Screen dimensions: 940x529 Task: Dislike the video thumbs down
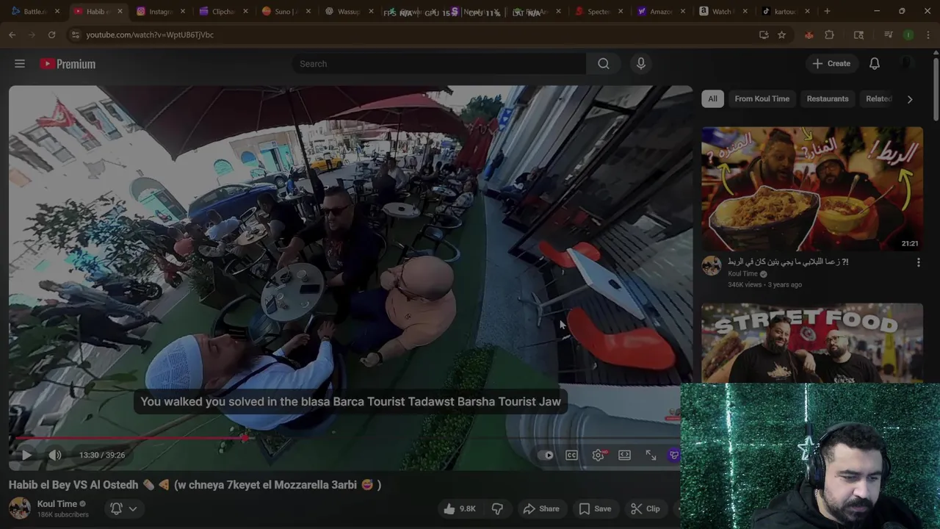(497, 508)
